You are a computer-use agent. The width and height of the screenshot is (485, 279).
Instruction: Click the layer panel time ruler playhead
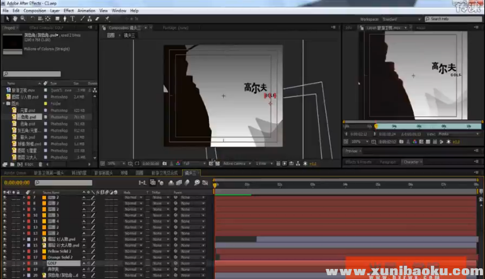click(376, 126)
